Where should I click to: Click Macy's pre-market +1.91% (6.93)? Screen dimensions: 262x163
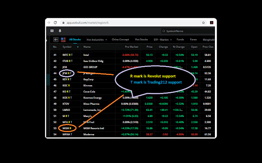click(131, 116)
